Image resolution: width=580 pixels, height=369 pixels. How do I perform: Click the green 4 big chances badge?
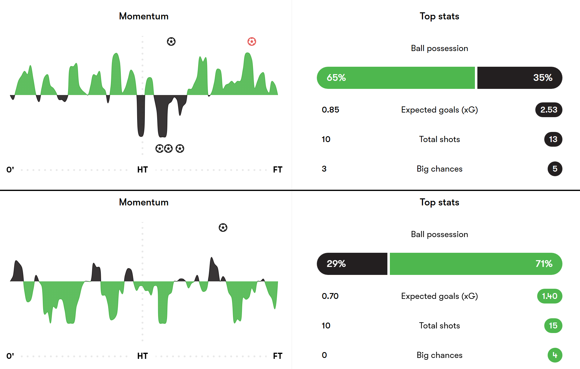555,355
